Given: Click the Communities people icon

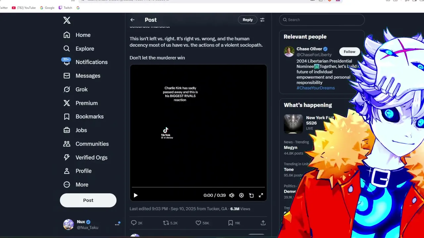Looking at the screenshot, I should coord(67,144).
